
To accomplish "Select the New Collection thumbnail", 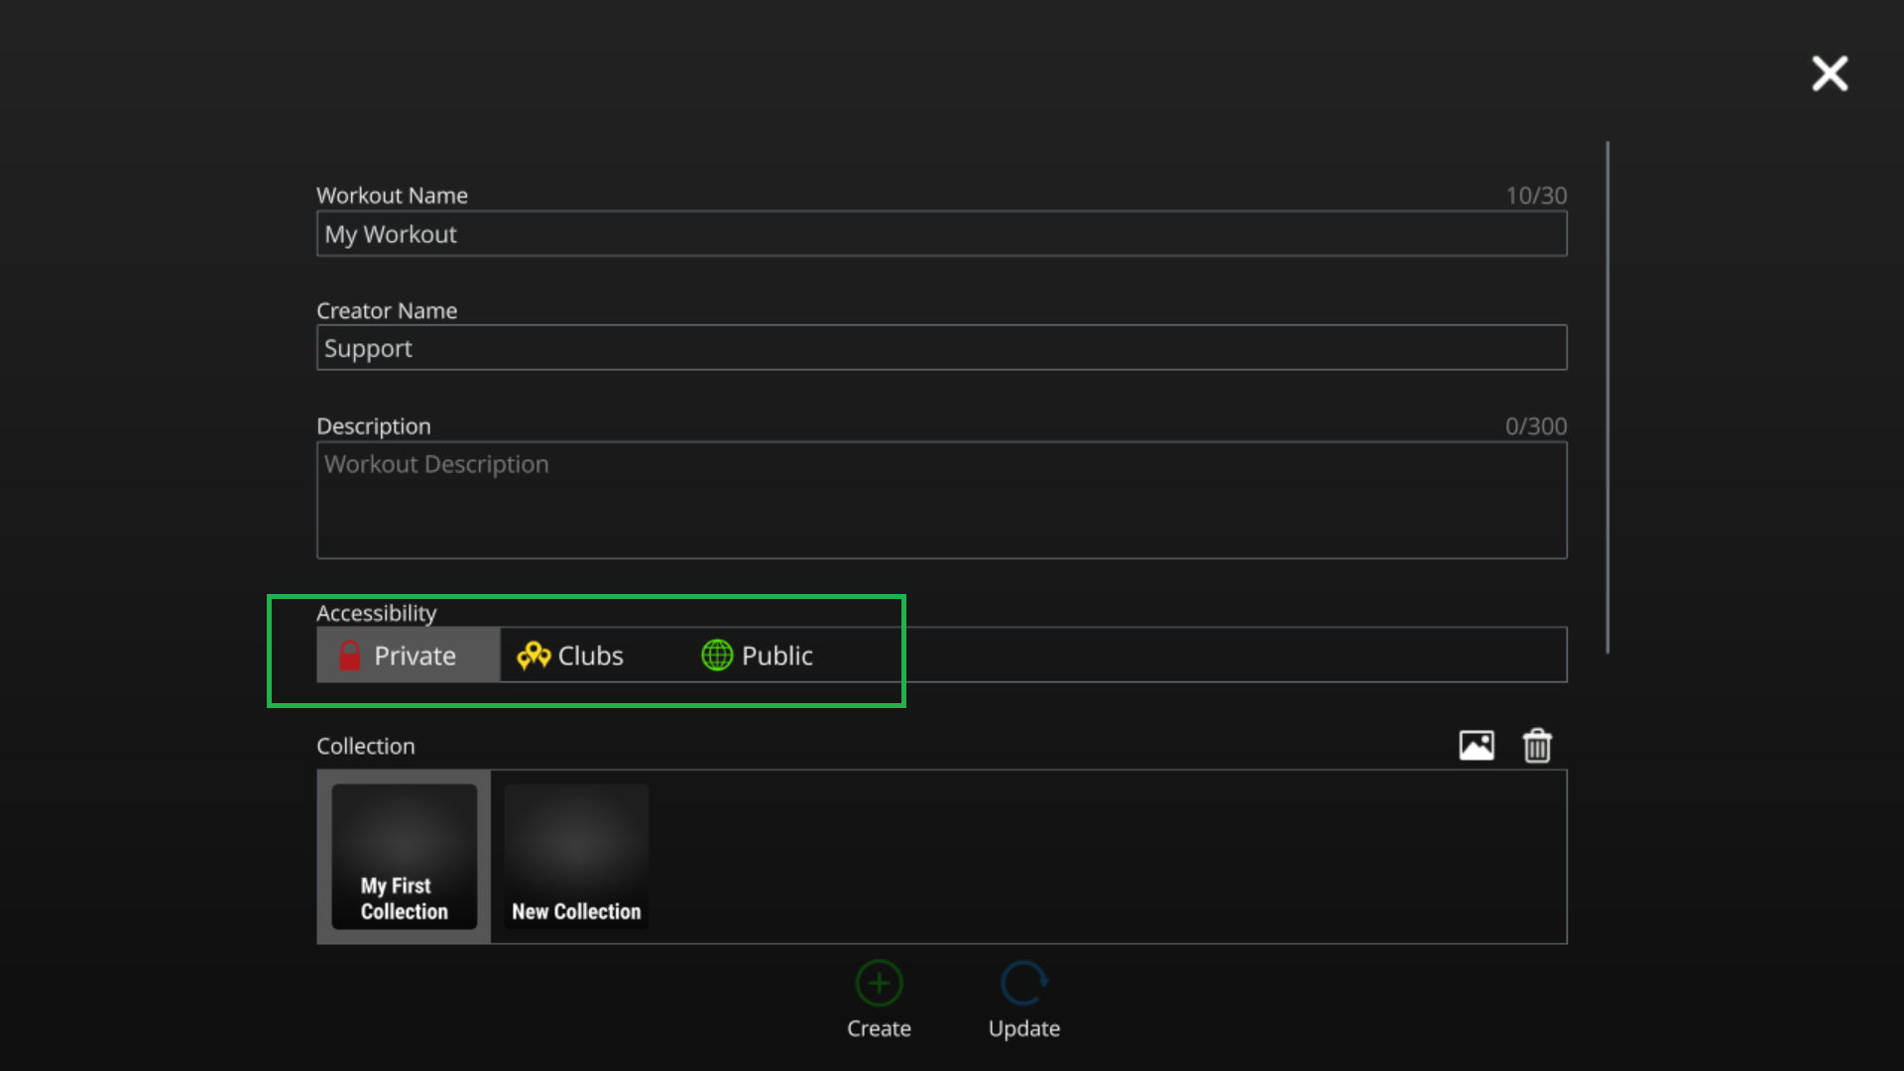I will 576,857.
